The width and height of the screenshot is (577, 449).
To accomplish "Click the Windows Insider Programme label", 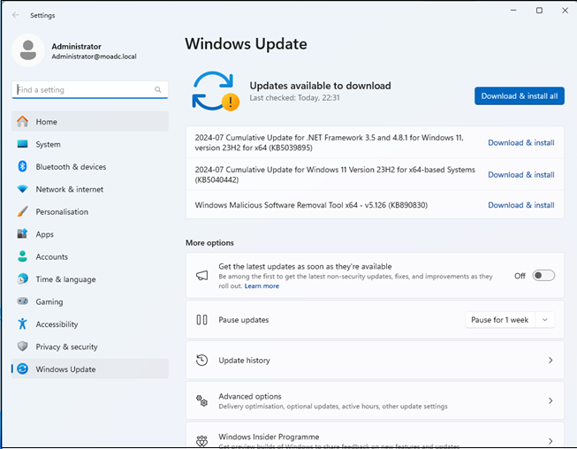I will tap(269, 437).
